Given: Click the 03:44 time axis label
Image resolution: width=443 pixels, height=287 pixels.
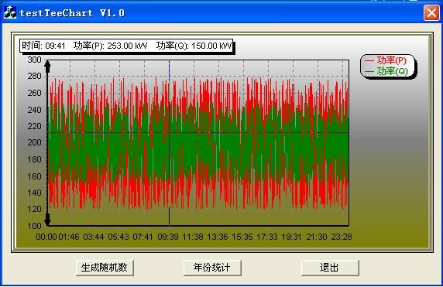Looking at the screenshot, I should coord(94,237).
